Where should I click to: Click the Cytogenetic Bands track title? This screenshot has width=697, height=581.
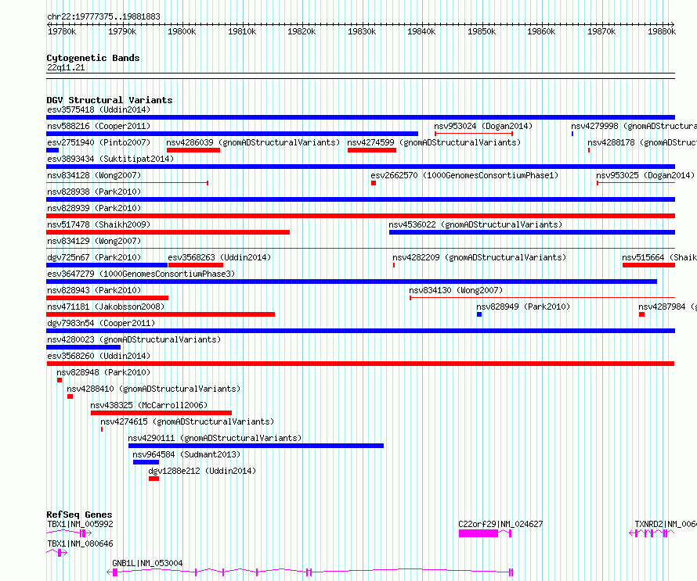click(93, 58)
